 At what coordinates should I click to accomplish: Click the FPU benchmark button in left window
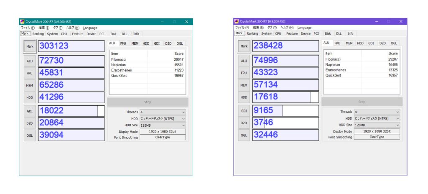tap(30, 73)
